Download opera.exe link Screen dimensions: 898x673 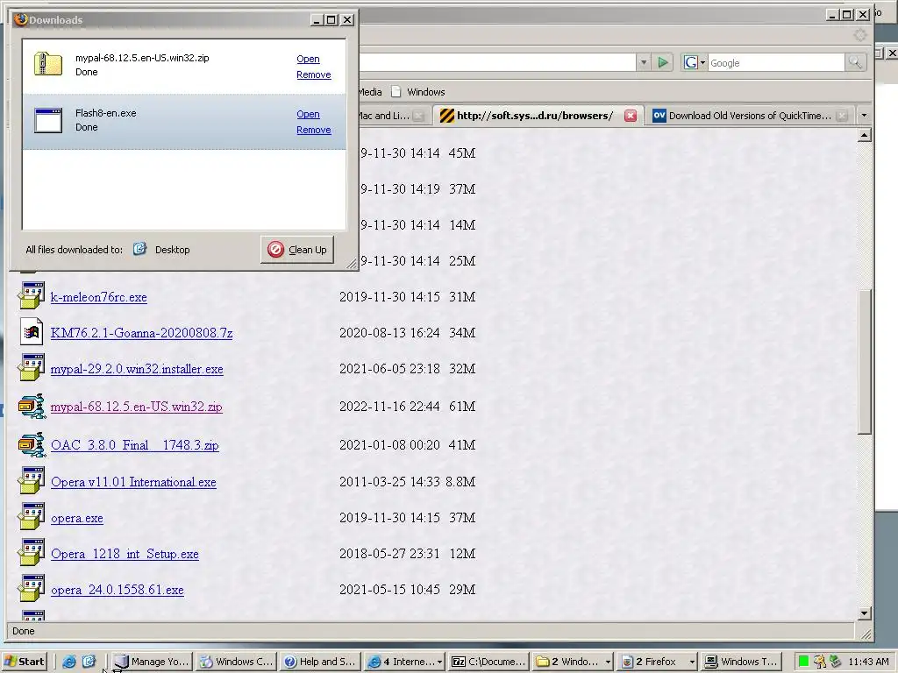click(x=77, y=519)
